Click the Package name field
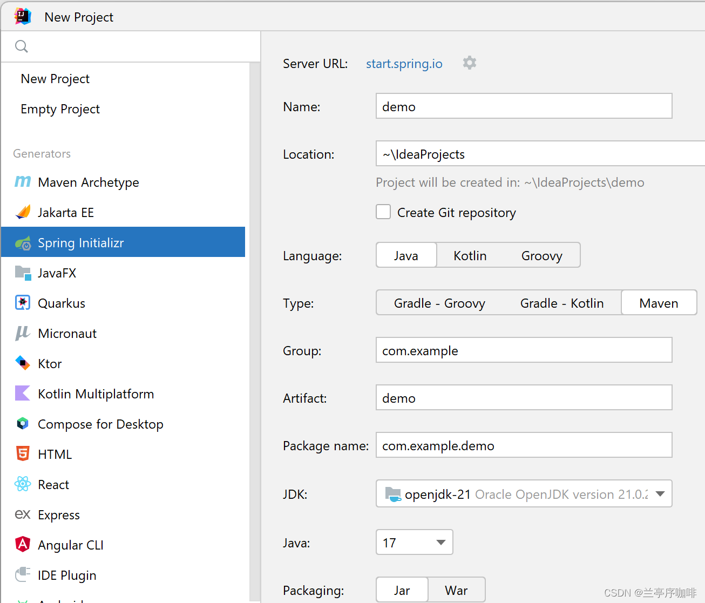This screenshot has width=705, height=603. (524, 445)
